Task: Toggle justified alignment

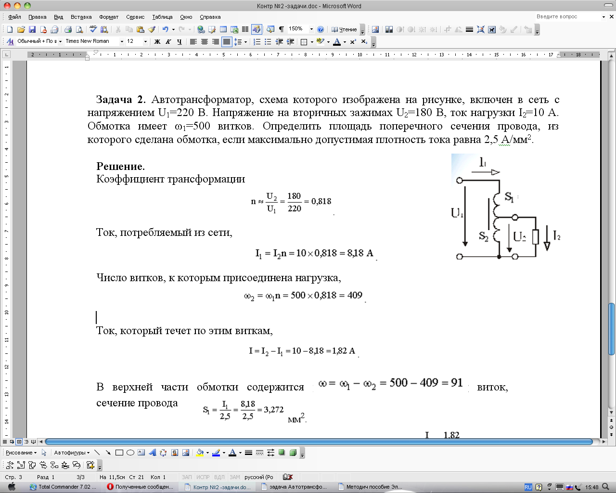Action: (x=227, y=42)
